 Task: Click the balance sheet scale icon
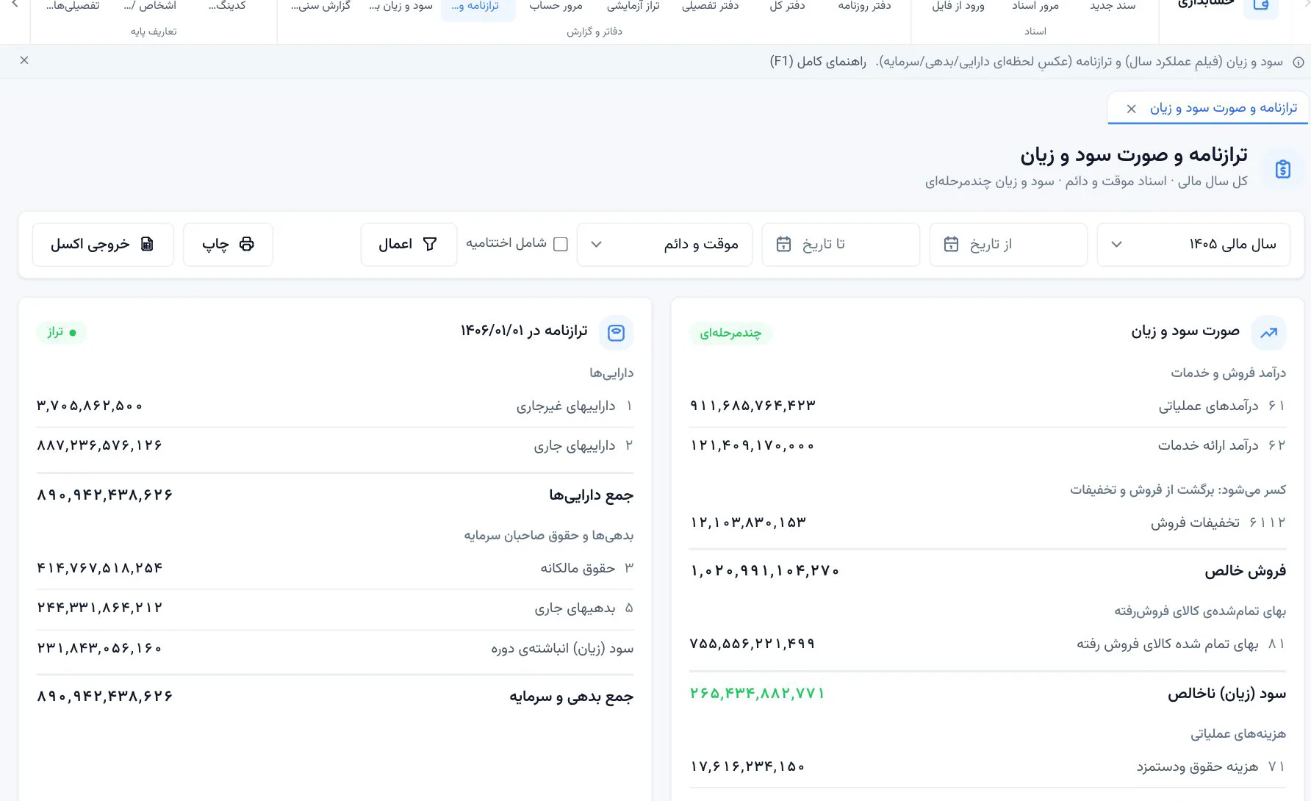click(616, 333)
